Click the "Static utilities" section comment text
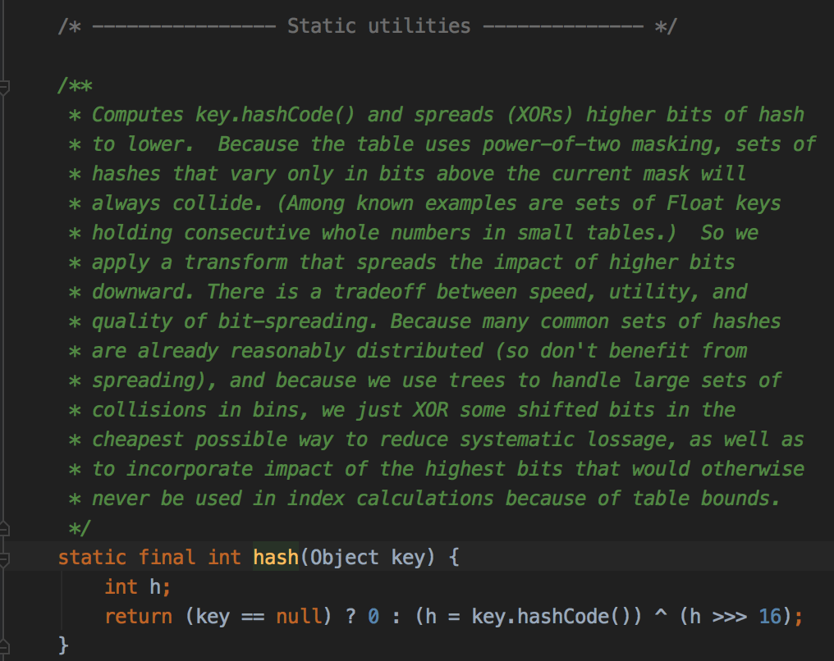The width and height of the screenshot is (834, 661). point(378,26)
